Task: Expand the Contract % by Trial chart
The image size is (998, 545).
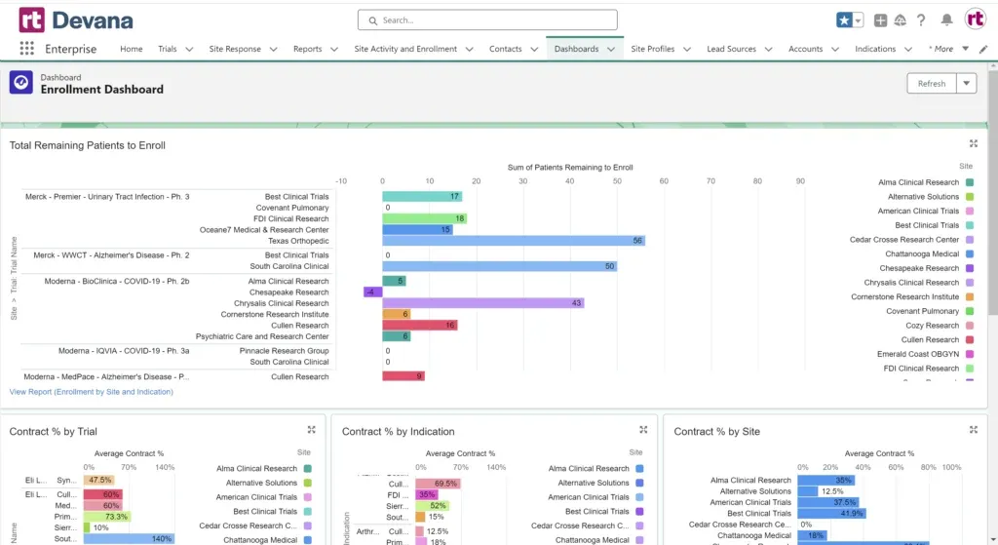Action: pos(311,430)
